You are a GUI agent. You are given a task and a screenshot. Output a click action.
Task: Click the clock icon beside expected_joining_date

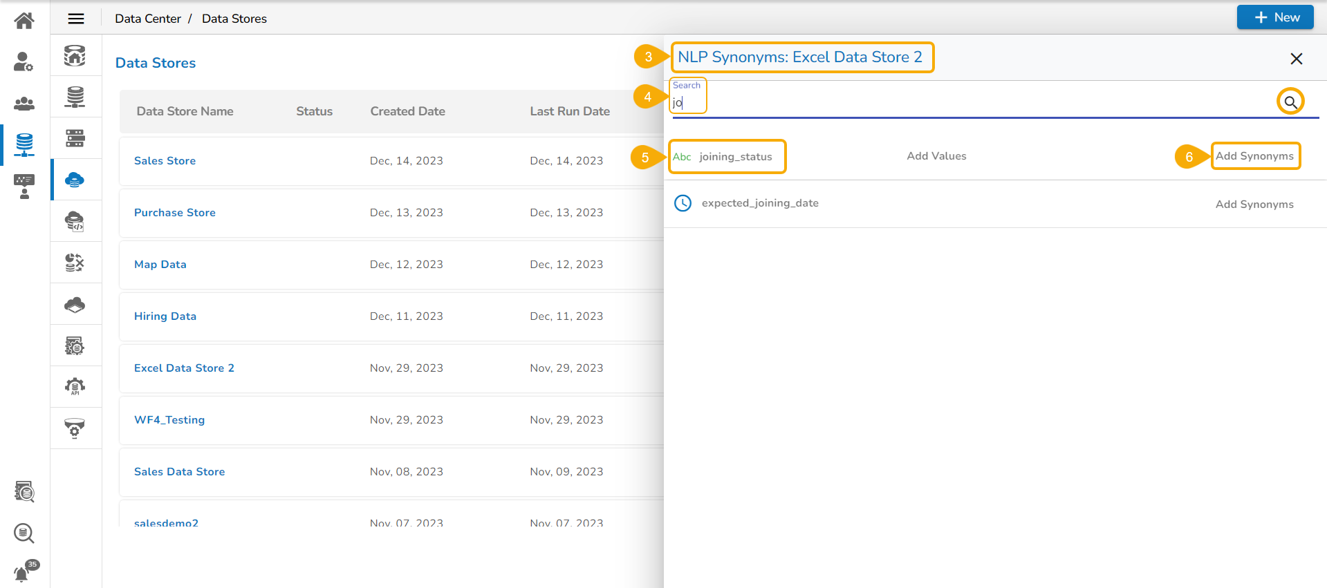(x=683, y=203)
